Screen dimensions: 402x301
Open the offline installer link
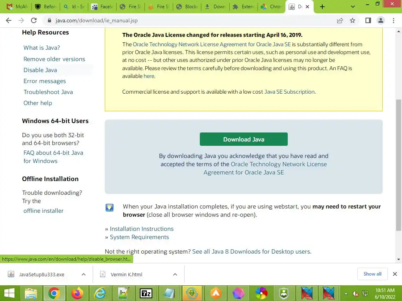coord(43,210)
